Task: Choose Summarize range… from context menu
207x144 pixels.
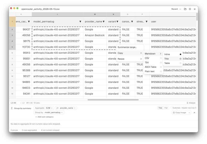Action: 130,47
